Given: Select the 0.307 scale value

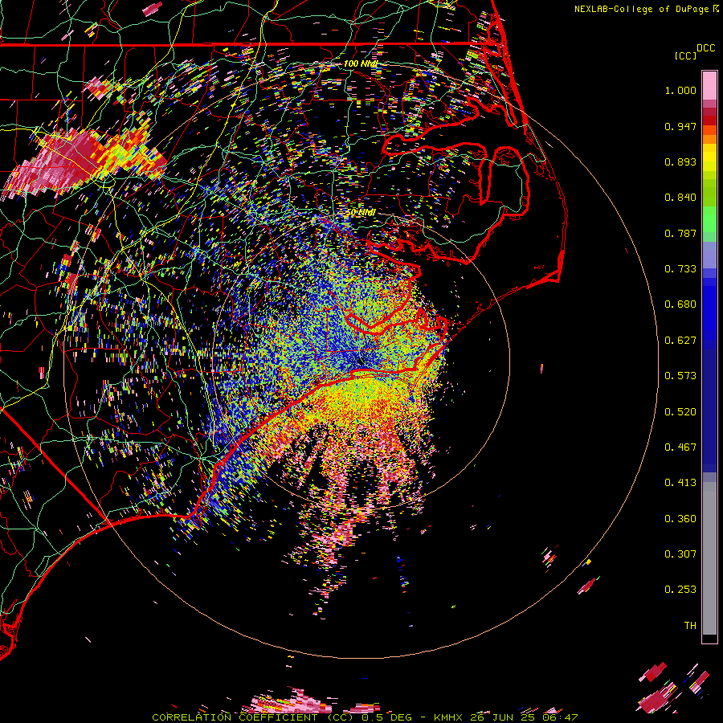Looking at the screenshot, I should 680,554.
